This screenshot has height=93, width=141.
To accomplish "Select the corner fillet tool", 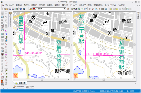I will [6, 66].
